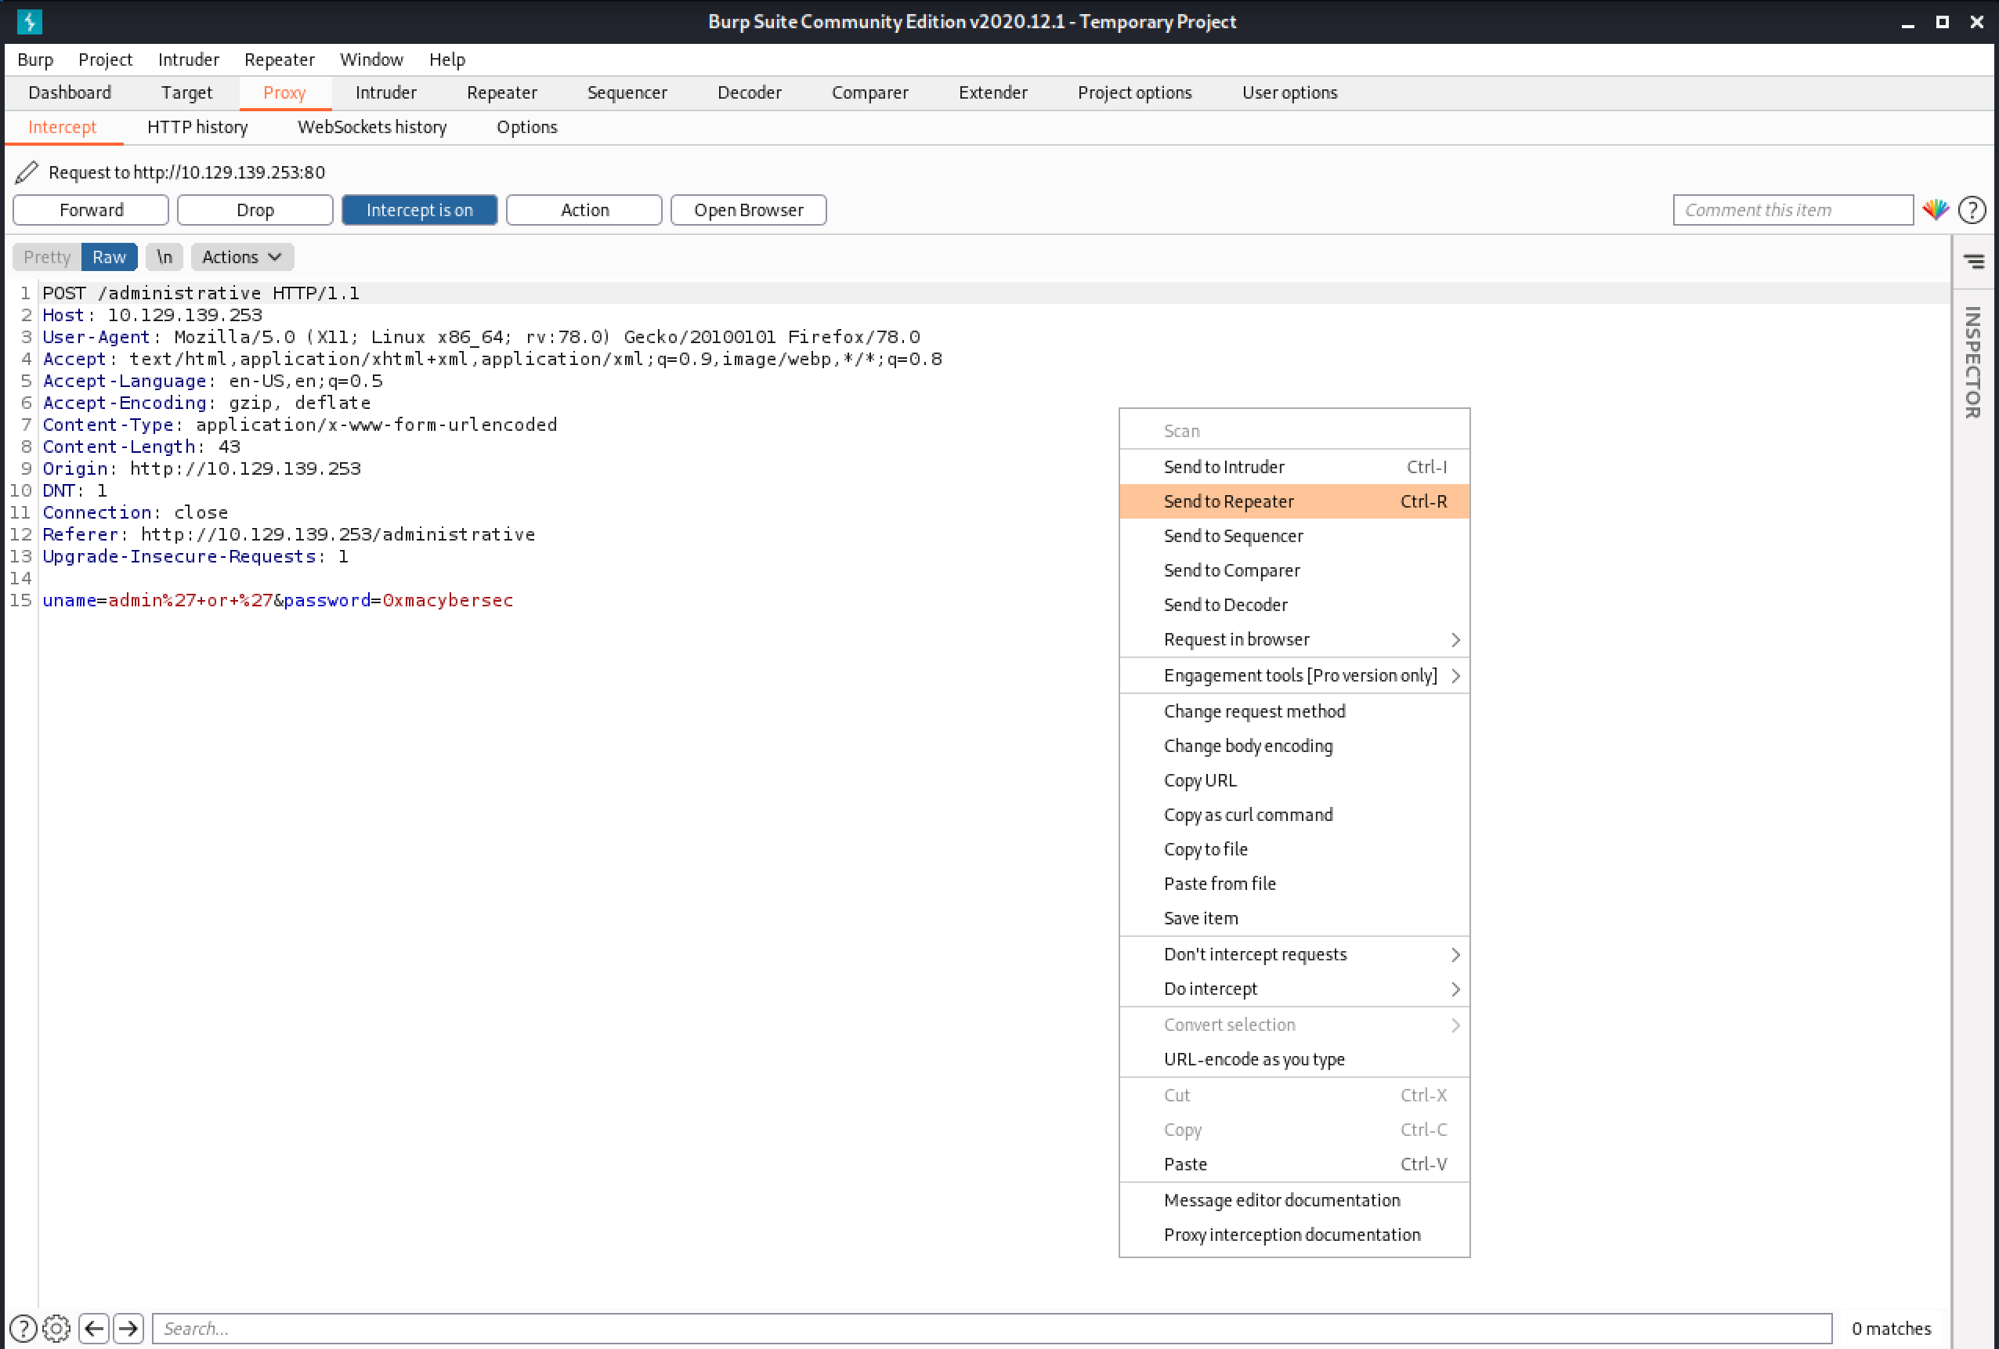Open Project options tab
This screenshot has width=1999, height=1349.
point(1134,92)
